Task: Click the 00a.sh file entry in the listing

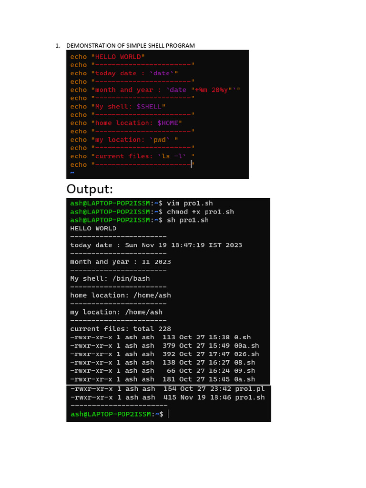Action: [246, 346]
